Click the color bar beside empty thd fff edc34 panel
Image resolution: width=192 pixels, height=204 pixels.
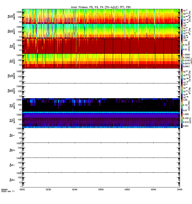[x=182, y=76]
